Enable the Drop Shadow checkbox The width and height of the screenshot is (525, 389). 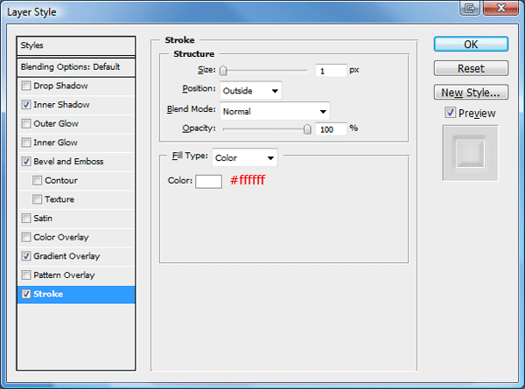pyautogui.click(x=25, y=86)
